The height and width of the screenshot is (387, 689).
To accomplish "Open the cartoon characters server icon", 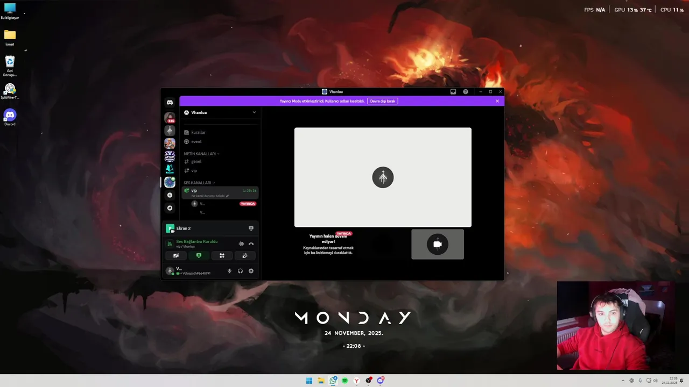I will 170,144.
